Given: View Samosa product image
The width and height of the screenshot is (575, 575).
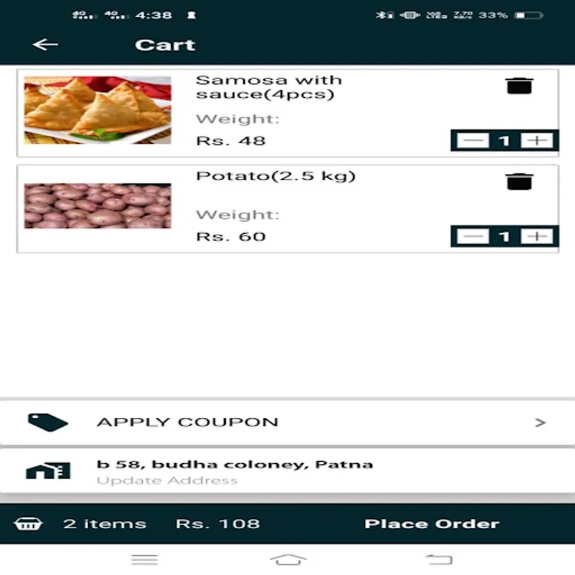Looking at the screenshot, I should coord(98,110).
